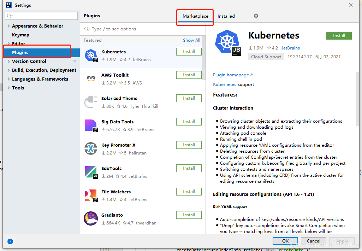The image size is (362, 251).
Task: Install the Gradianto plugin
Action: [x=189, y=215]
